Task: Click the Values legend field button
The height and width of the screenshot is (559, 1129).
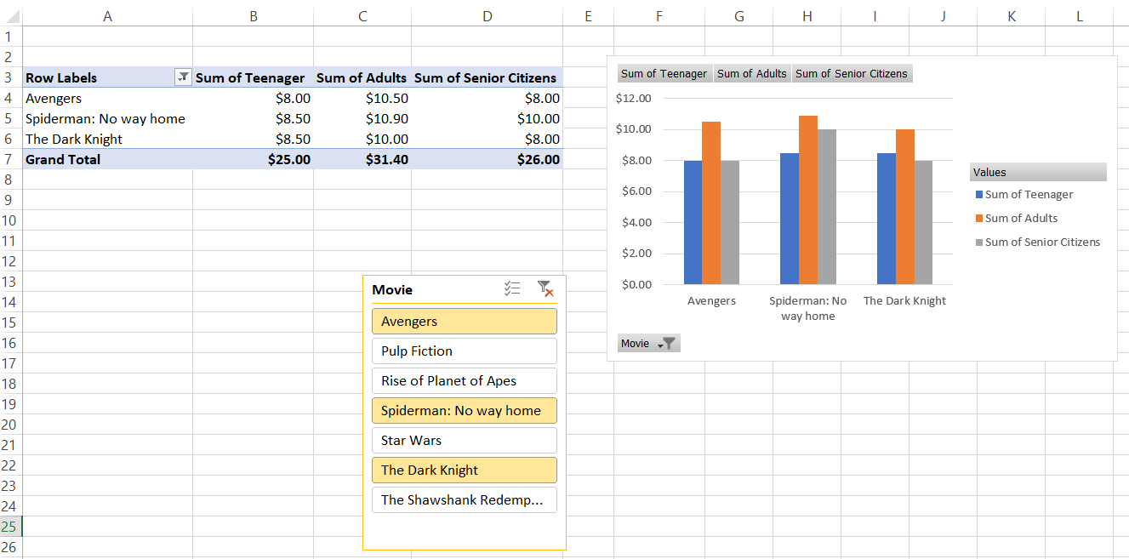Action: (x=1038, y=173)
